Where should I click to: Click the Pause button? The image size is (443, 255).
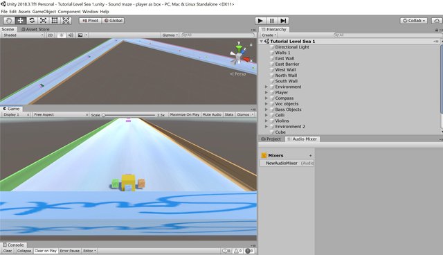click(x=272, y=21)
